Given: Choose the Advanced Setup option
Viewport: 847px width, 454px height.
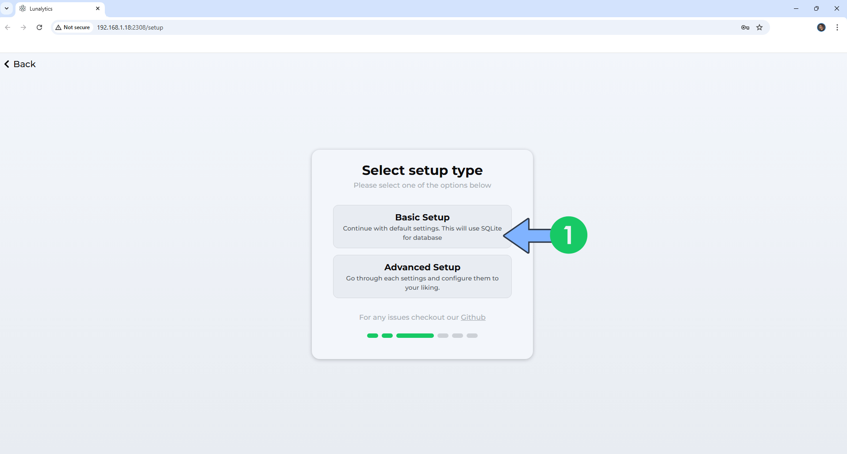Looking at the screenshot, I should point(422,276).
